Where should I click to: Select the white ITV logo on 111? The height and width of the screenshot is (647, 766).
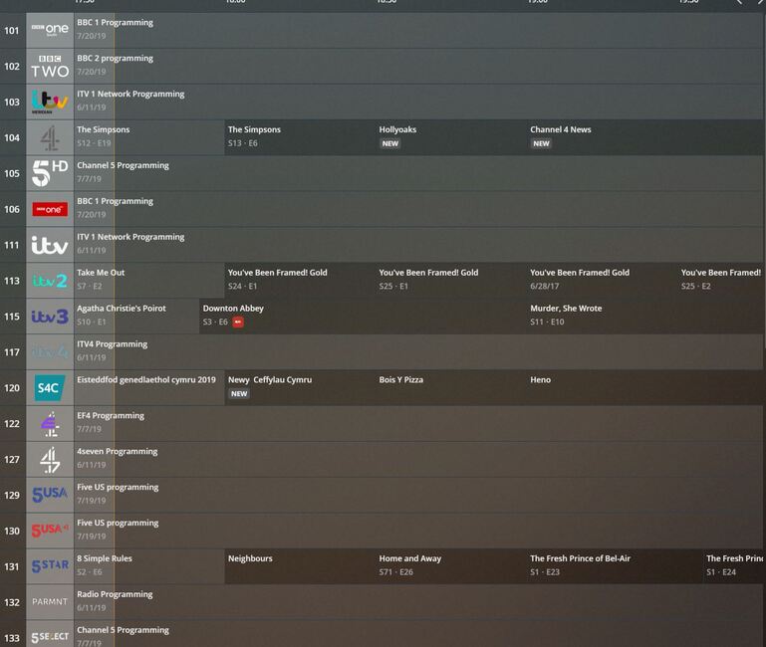pyautogui.click(x=50, y=245)
